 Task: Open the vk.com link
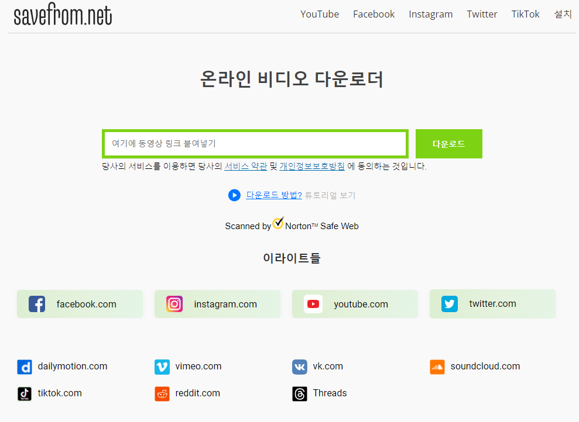tap(328, 366)
